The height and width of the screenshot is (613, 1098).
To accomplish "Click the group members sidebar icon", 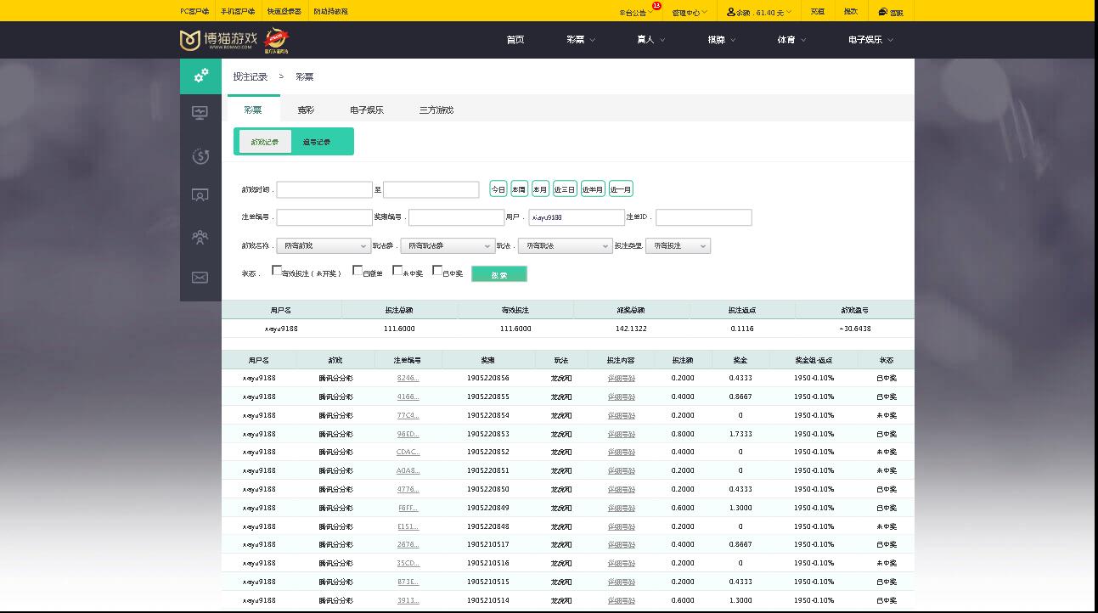I will click(200, 237).
